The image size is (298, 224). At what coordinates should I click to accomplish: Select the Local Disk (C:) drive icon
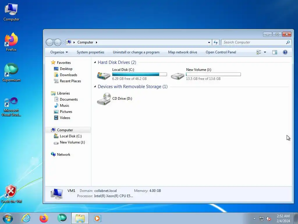pyautogui.click(x=104, y=76)
